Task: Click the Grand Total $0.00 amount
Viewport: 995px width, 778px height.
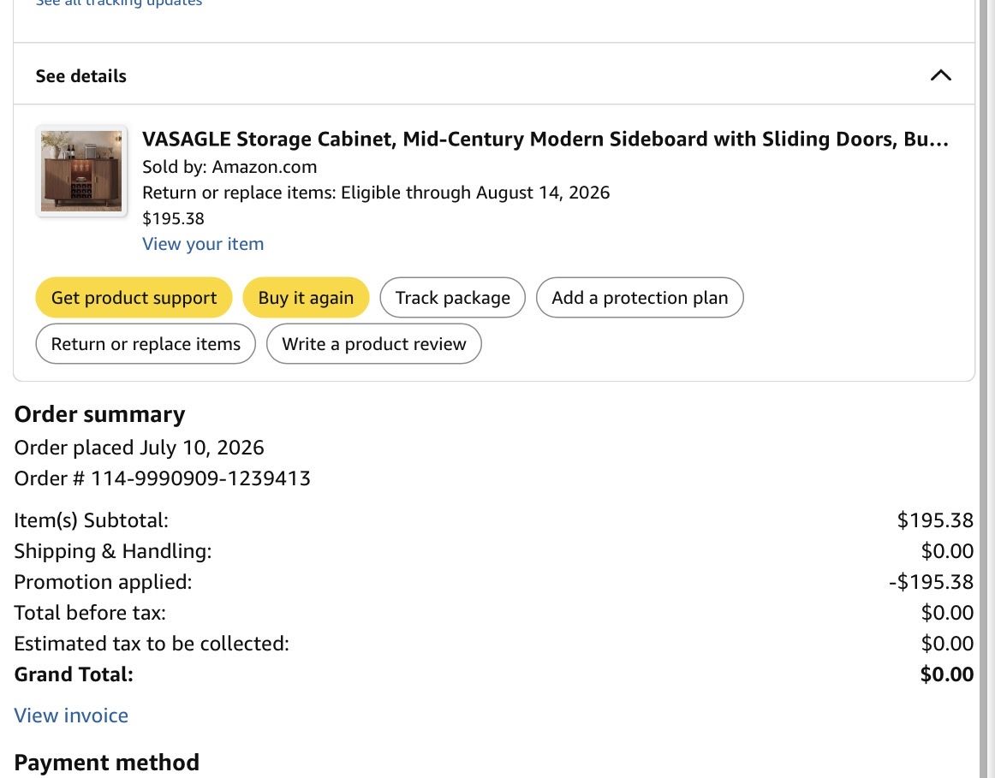Action: pos(947,674)
